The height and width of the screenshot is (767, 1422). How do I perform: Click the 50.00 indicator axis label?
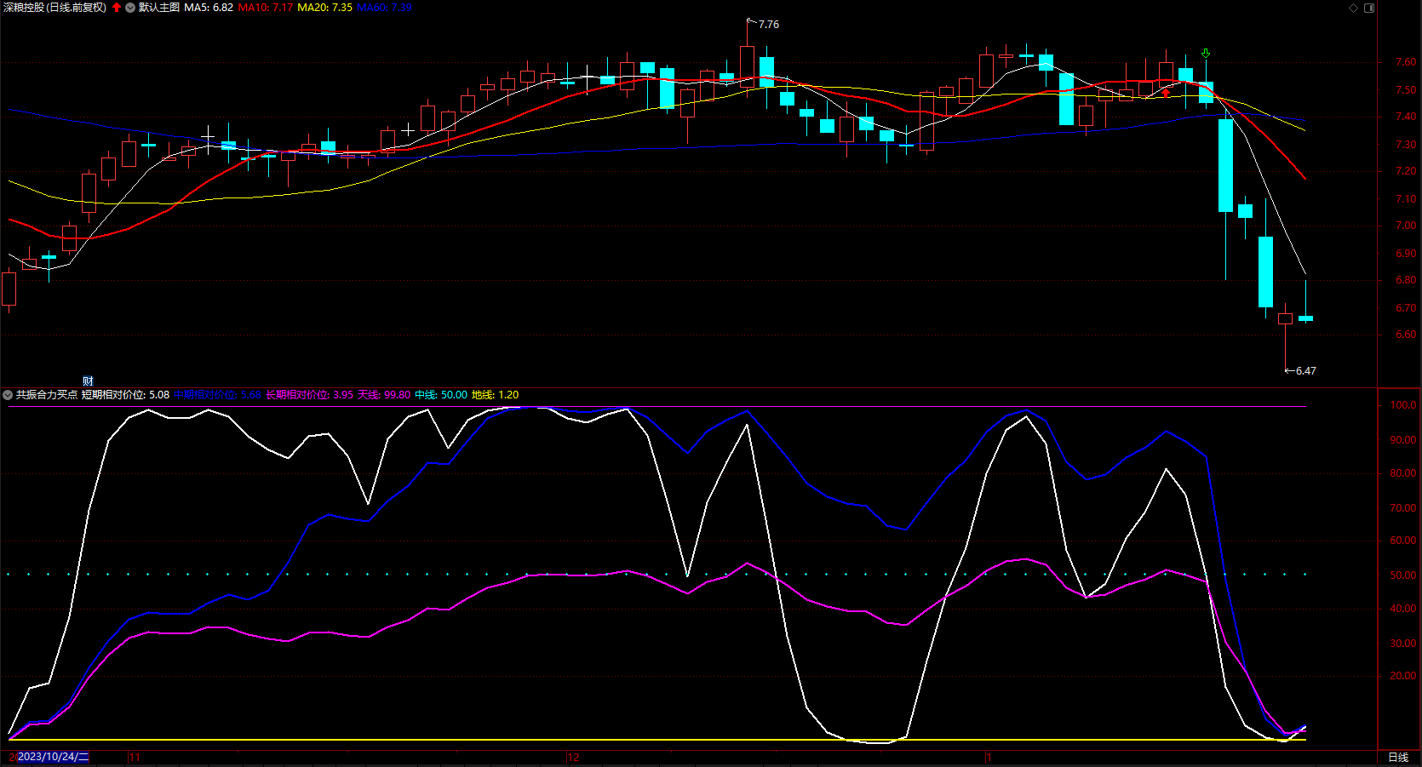[1403, 575]
